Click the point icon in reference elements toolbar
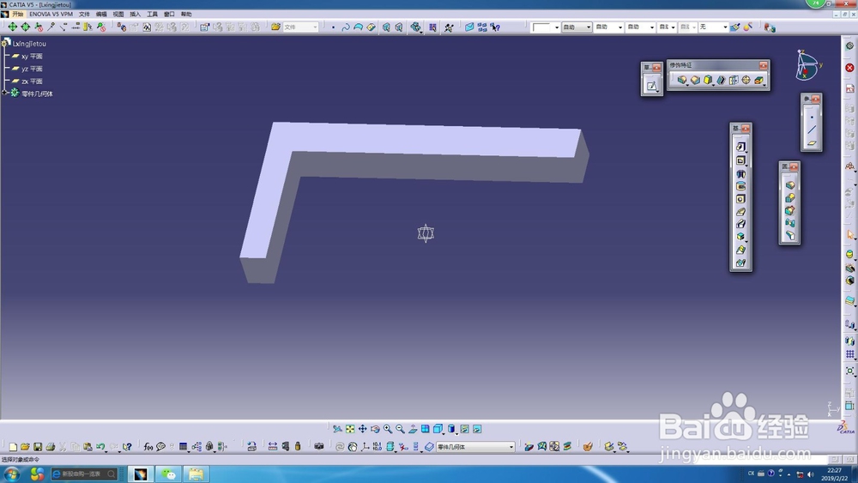The image size is (858, 483). coord(812,117)
